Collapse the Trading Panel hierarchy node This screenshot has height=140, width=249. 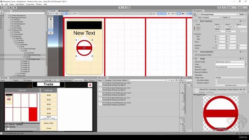[x=9, y=30]
